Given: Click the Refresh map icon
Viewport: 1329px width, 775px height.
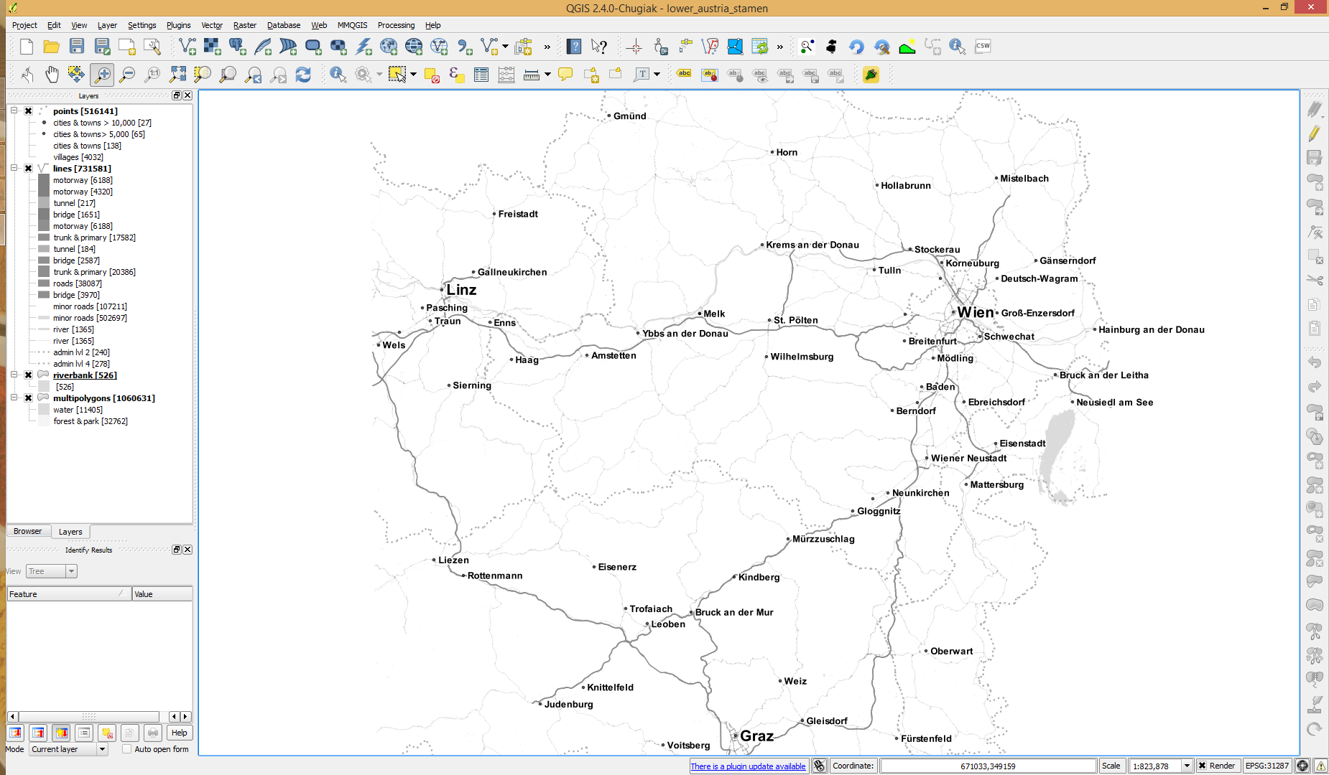Looking at the screenshot, I should 303,75.
